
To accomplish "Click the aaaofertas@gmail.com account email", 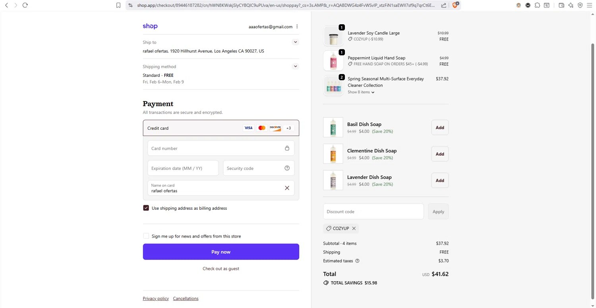I will pyautogui.click(x=271, y=27).
